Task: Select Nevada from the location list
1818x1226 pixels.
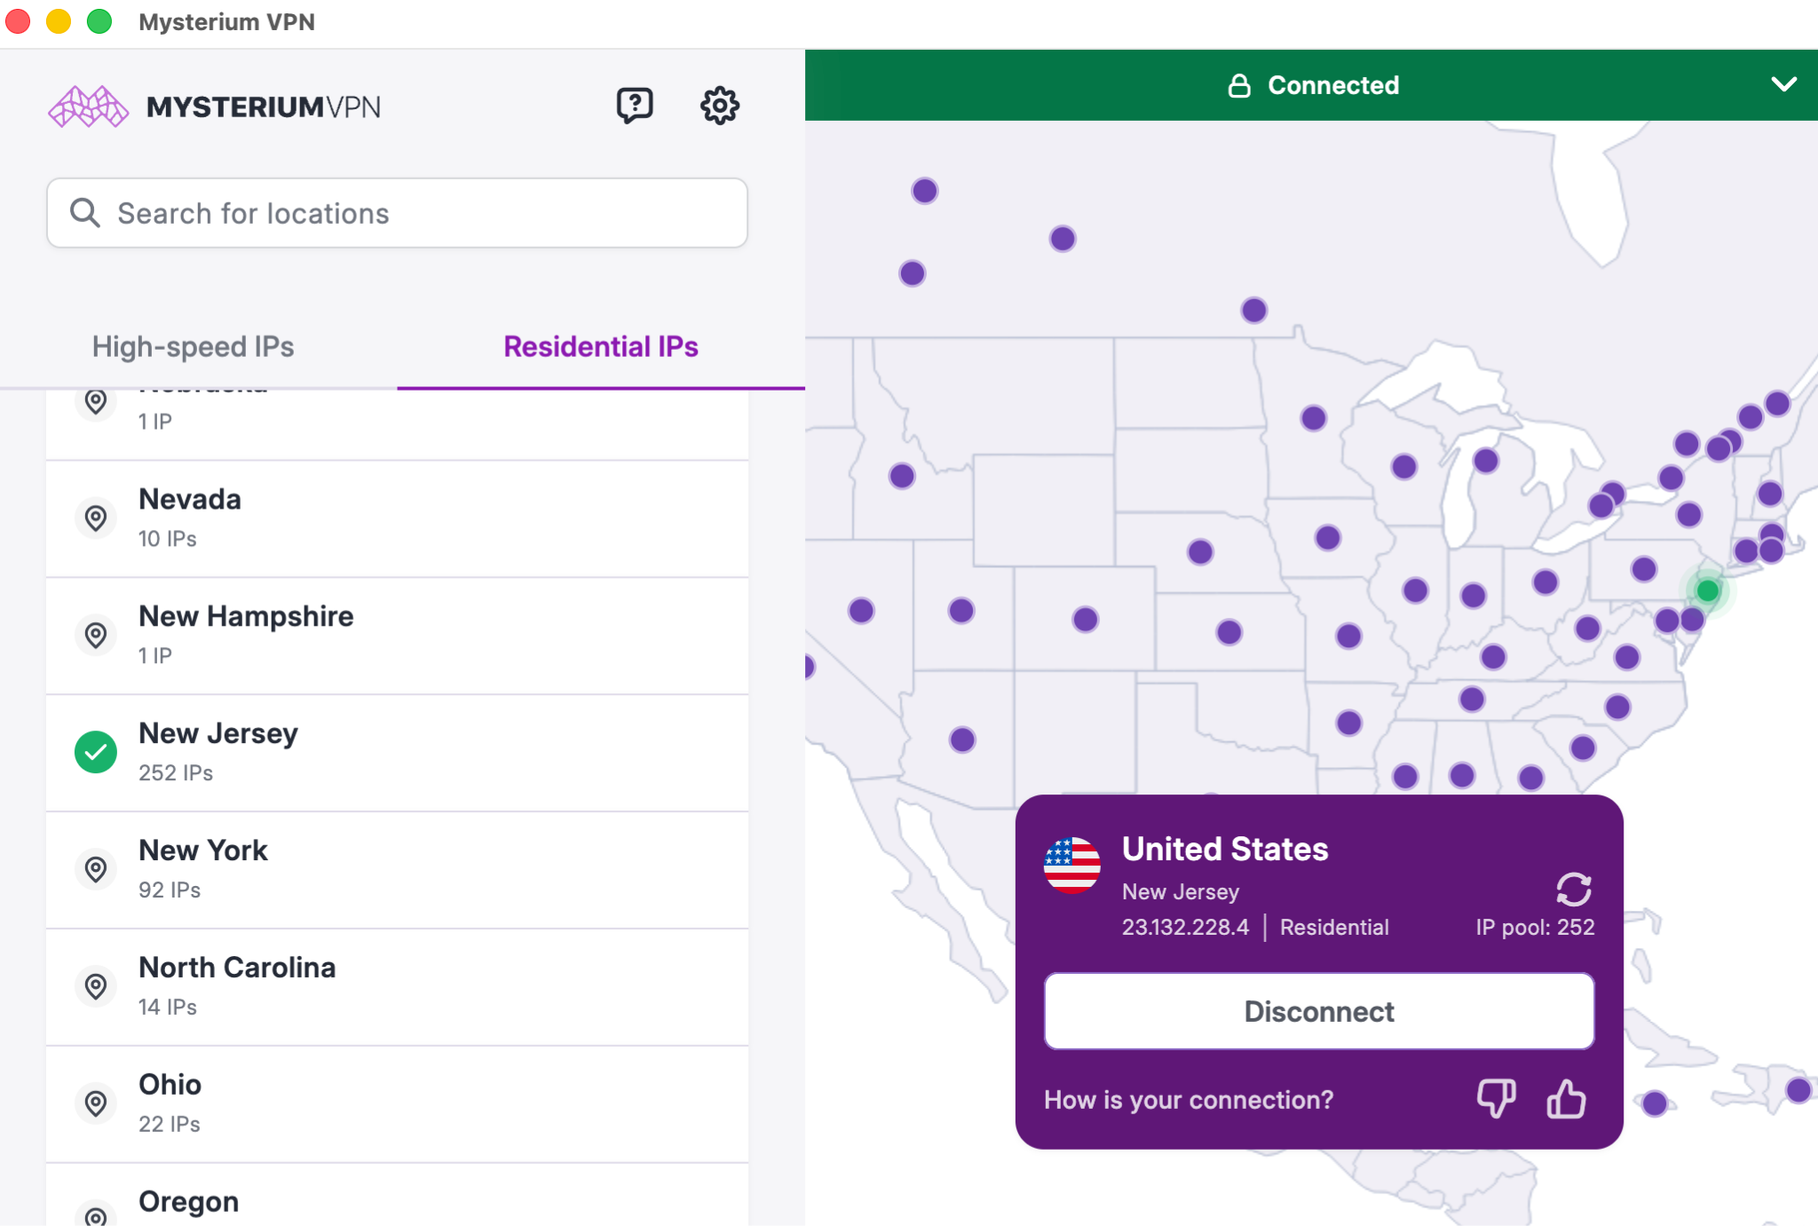Action: pos(397,518)
